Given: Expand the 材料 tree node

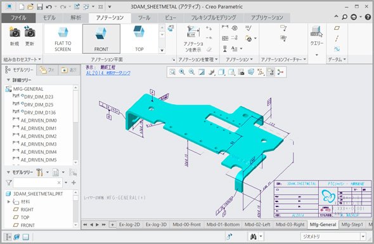Looking at the screenshot, I should (x=9, y=201).
